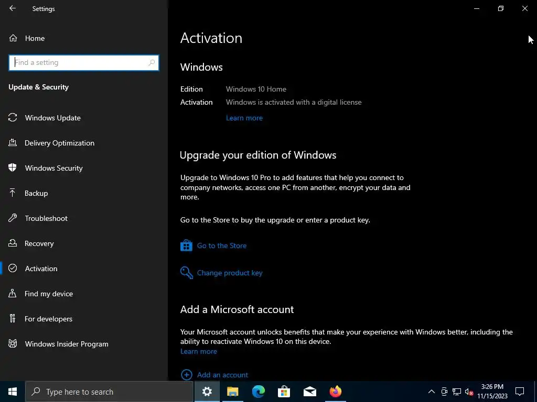Show hidden system tray icons
The height and width of the screenshot is (402, 537).
(x=432, y=392)
